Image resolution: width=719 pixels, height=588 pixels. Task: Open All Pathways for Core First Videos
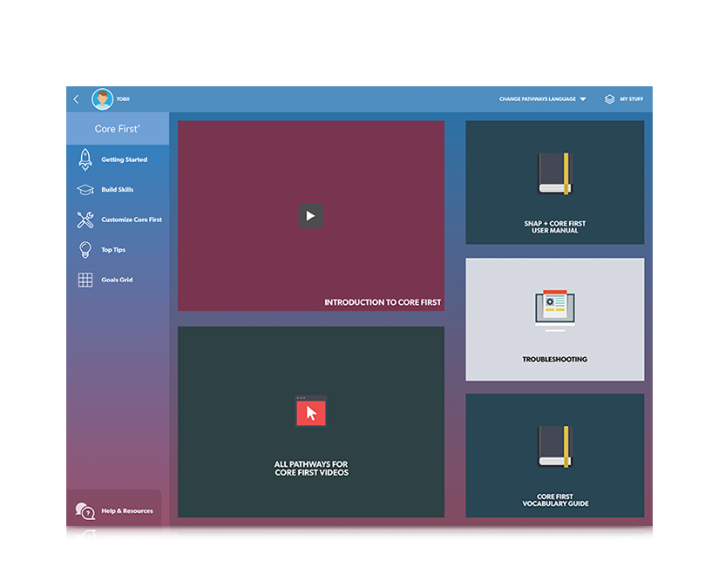(x=310, y=421)
